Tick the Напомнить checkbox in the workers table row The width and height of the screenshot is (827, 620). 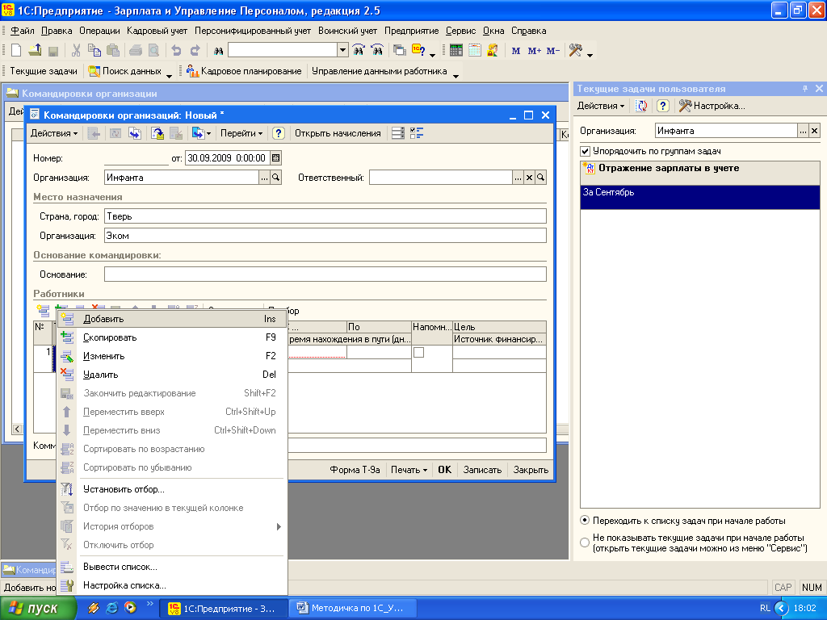point(418,353)
